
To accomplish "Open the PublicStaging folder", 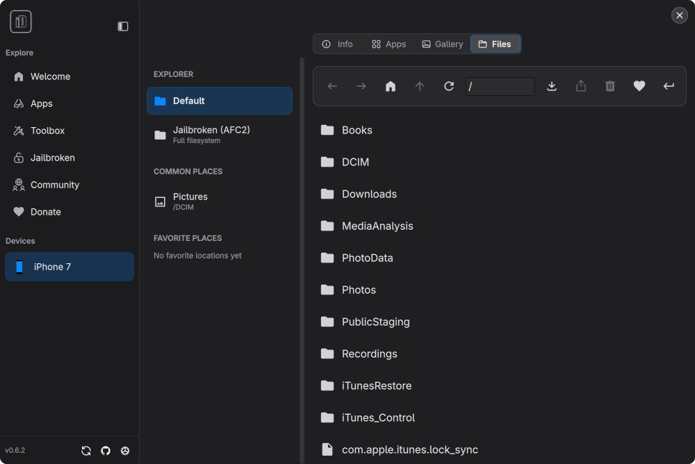I will (500, 322).
